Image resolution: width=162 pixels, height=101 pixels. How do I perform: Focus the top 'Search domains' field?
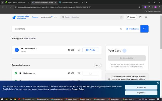click(x=92, y=17)
